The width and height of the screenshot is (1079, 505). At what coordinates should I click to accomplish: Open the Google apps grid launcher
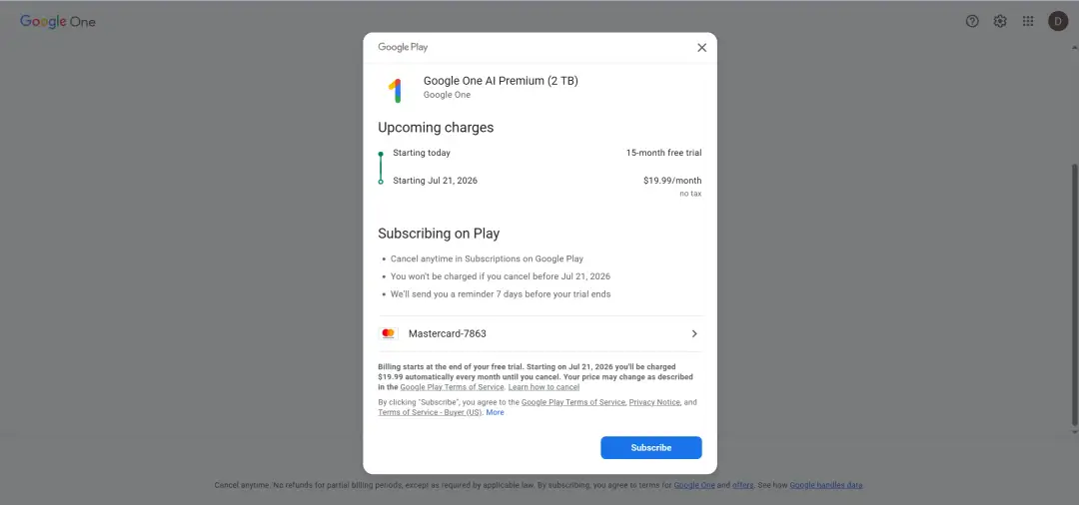click(1028, 21)
